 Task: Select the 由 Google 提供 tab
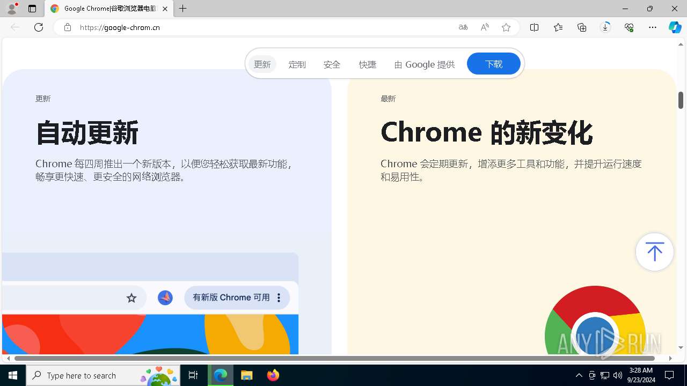pyautogui.click(x=425, y=64)
